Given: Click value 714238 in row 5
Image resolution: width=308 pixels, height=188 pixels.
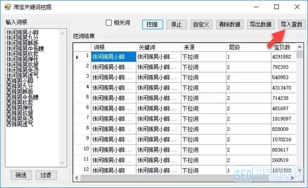Looking at the screenshot, I should pos(280,98).
